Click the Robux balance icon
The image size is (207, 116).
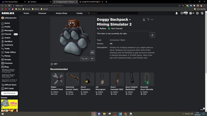(x=191, y=13)
